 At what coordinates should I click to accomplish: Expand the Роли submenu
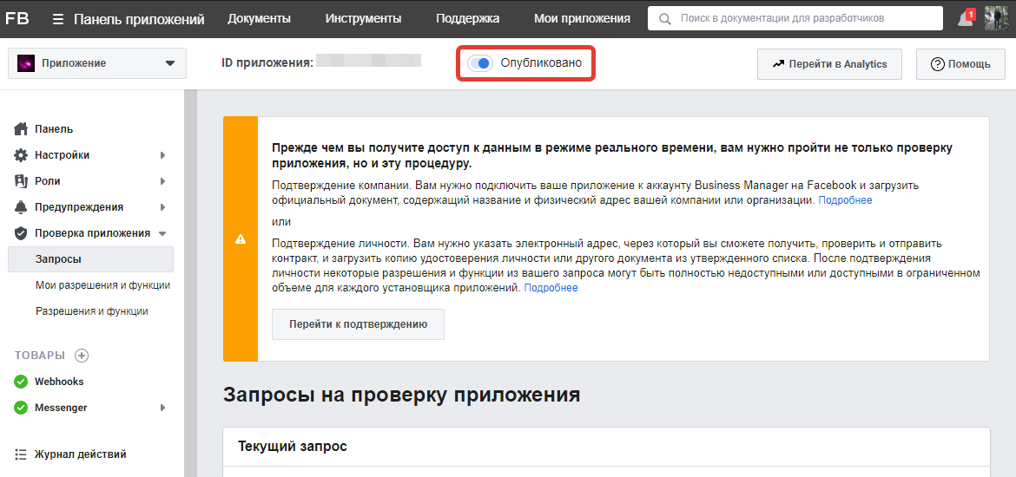click(x=162, y=181)
